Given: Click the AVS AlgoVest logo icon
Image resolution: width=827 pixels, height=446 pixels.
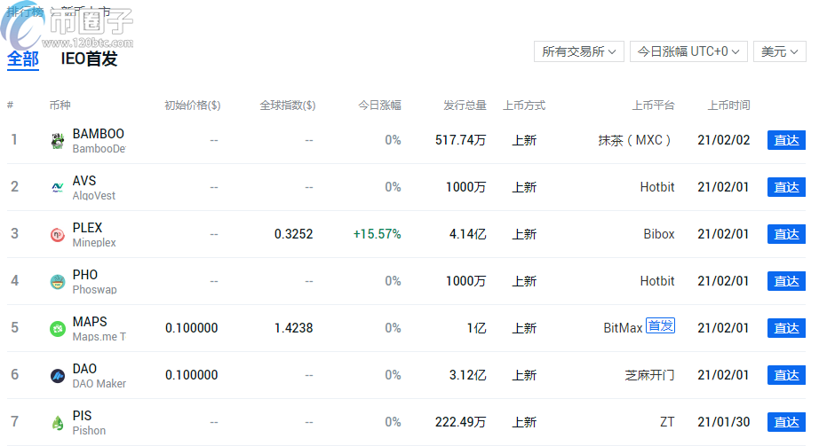Looking at the screenshot, I should [x=58, y=187].
